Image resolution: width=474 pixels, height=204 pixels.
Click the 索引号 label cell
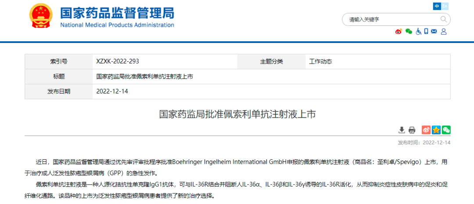point(59,62)
